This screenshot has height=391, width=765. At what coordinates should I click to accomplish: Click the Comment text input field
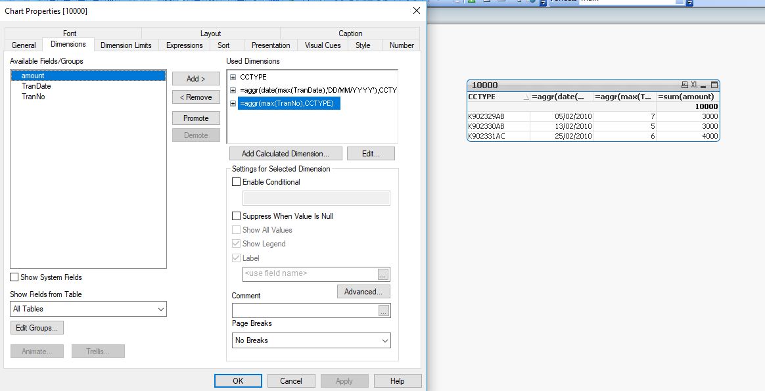click(304, 311)
